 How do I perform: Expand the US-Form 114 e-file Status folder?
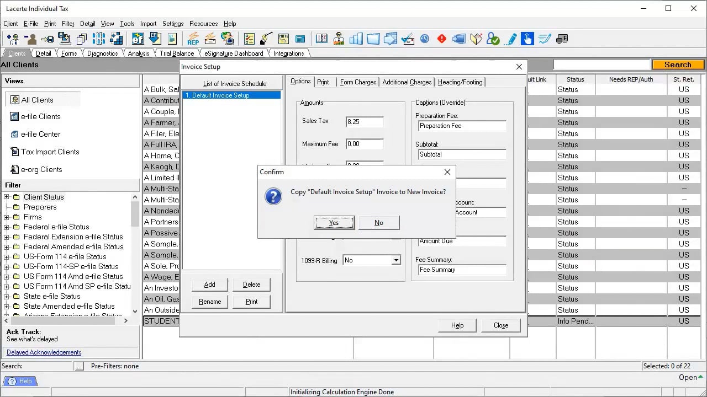(7, 256)
